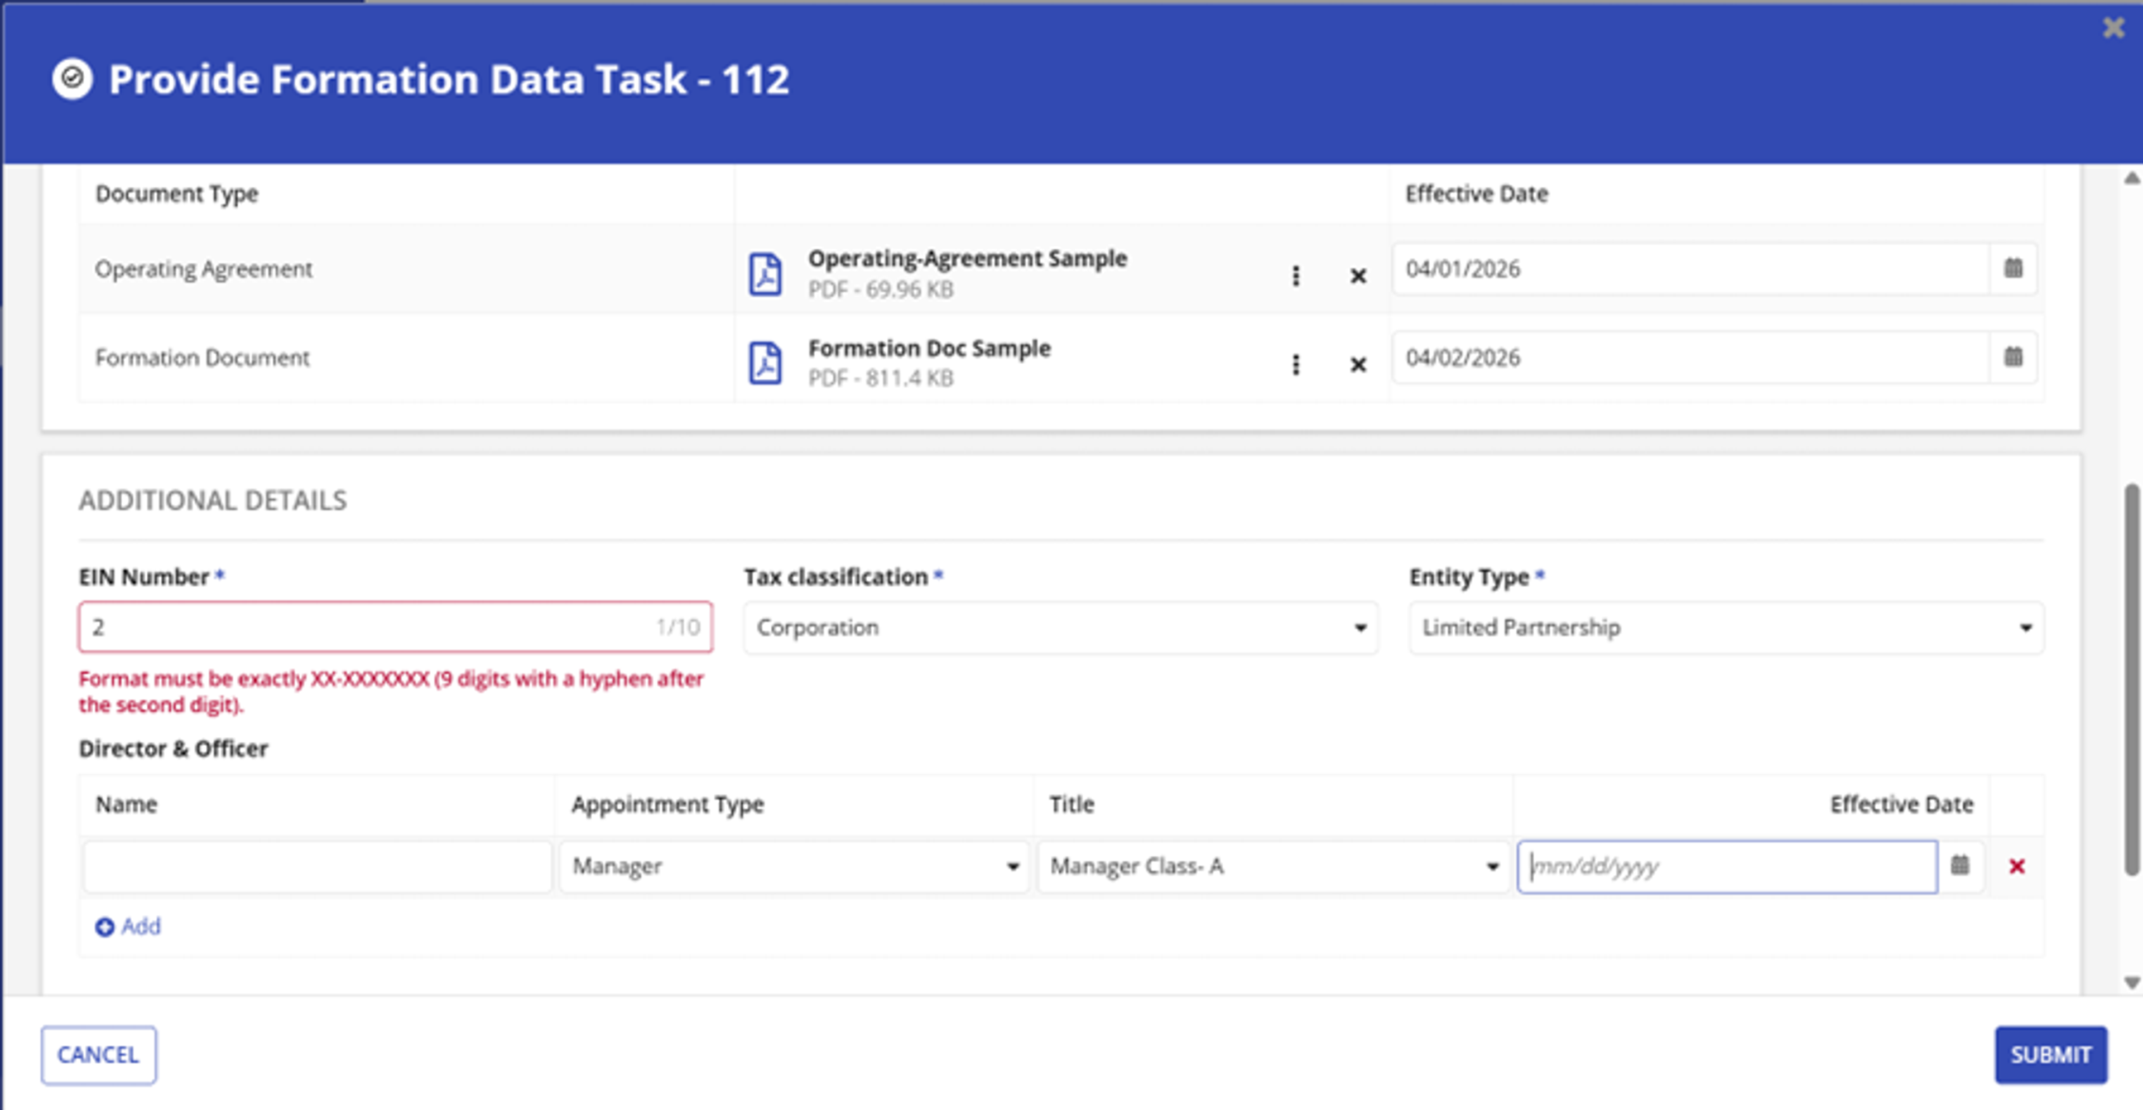Viewport: 2143px width, 1110px height.
Task: Click the EIN Number input field
Action: coord(395,627)
